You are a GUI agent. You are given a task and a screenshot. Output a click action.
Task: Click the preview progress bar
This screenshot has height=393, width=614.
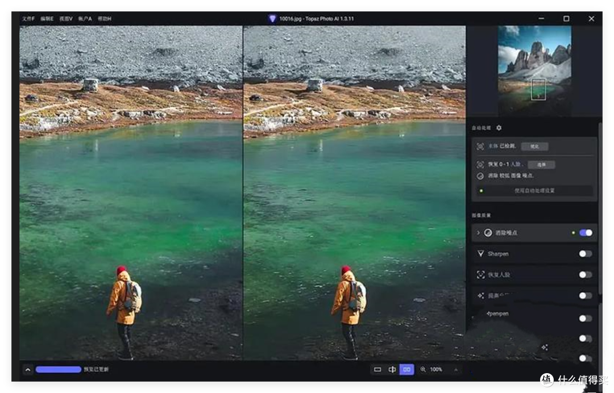(x=59, y=370)
